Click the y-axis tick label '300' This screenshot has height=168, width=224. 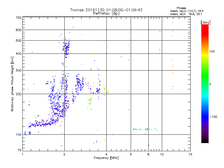click(19, 70)
